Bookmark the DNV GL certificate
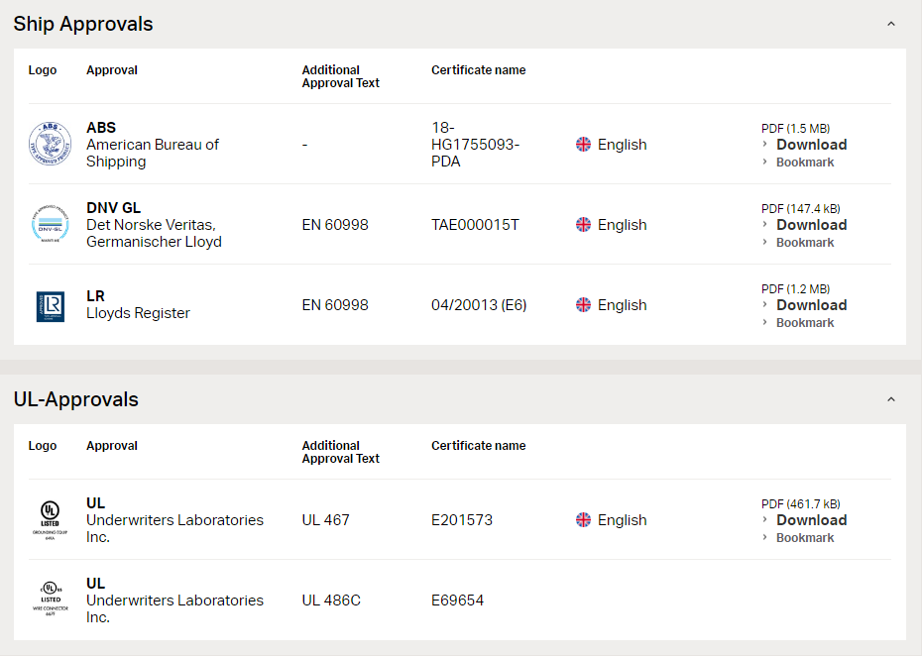The image size is (922, 656). click(x=804, y=242)
